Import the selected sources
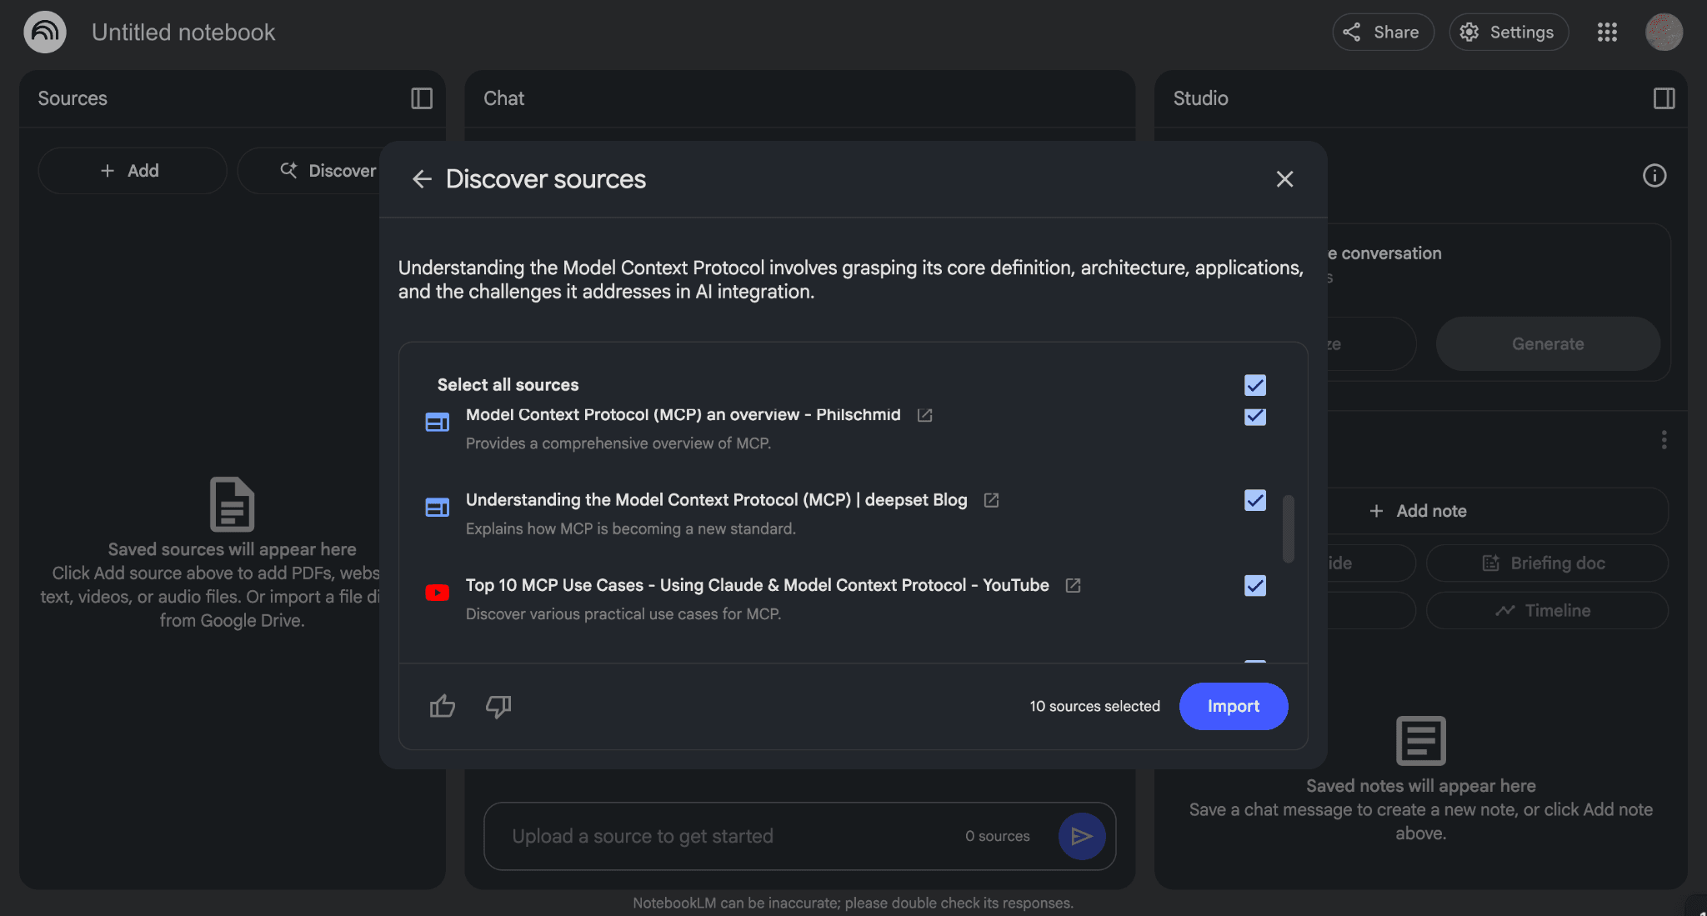This screenshot has height=916, width=1707. coord(1234,706)
